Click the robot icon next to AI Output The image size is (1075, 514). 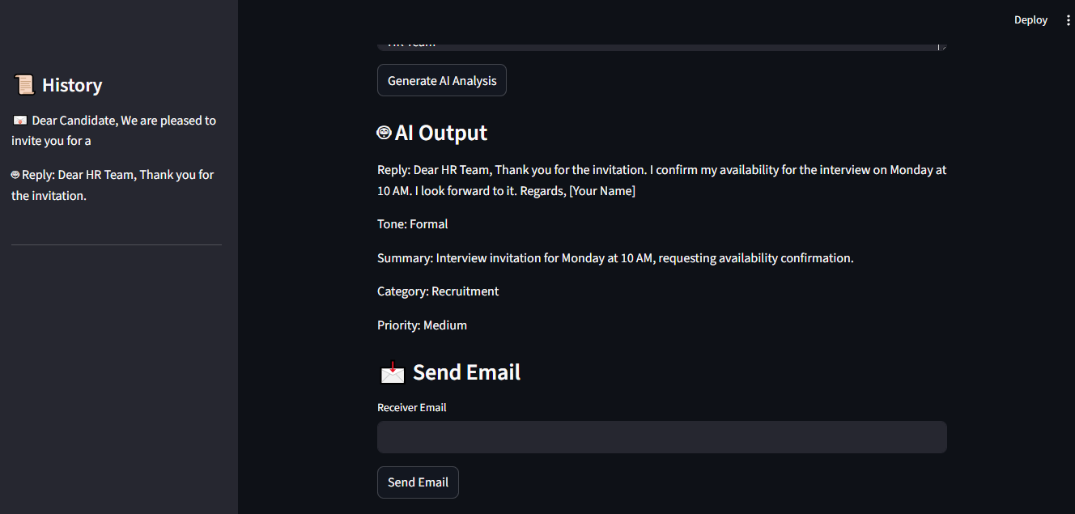(x=385, y=133)
